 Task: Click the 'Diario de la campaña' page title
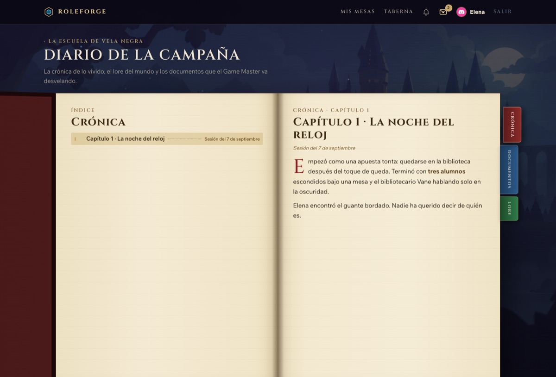tap(142, 55)
